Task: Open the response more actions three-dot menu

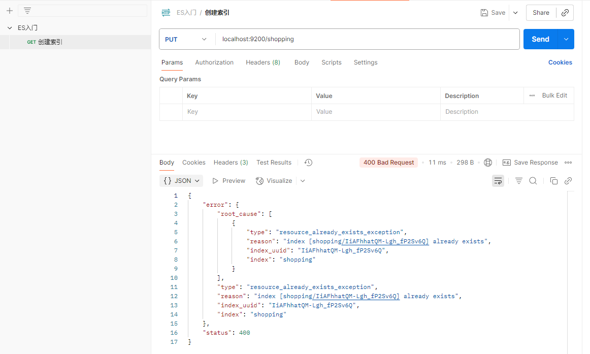Action: pyautogui.click(x=568, y=163)
